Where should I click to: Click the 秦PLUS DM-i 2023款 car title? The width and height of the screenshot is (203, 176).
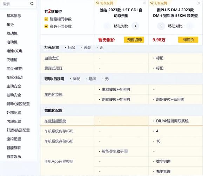175,13
